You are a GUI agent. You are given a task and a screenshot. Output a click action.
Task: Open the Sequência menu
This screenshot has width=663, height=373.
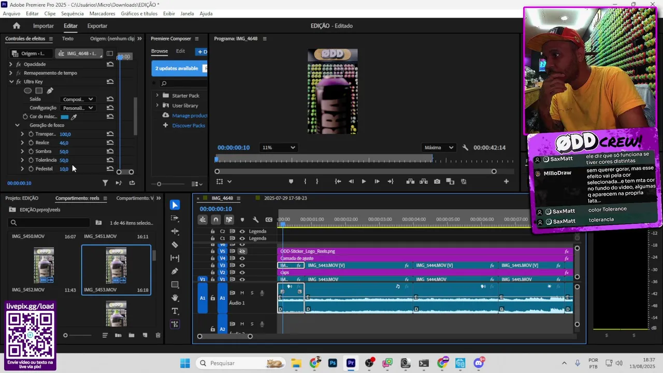tap(72, 13)
